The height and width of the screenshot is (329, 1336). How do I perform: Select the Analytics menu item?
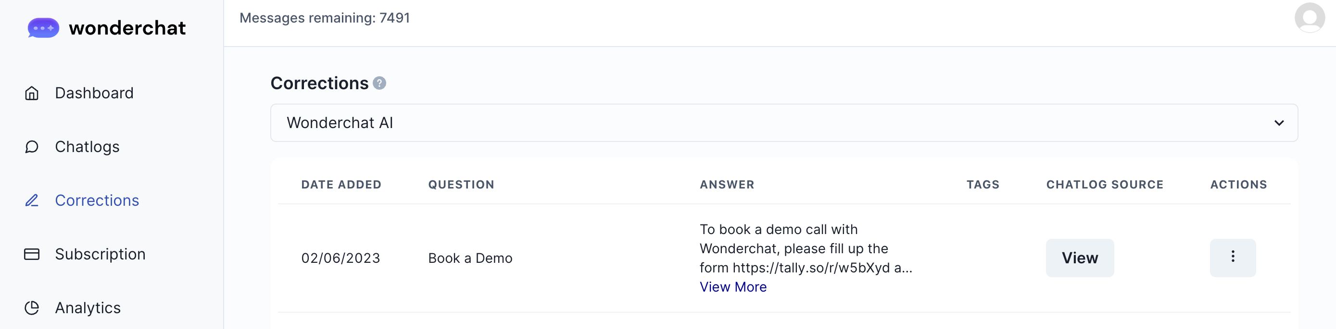88,308
